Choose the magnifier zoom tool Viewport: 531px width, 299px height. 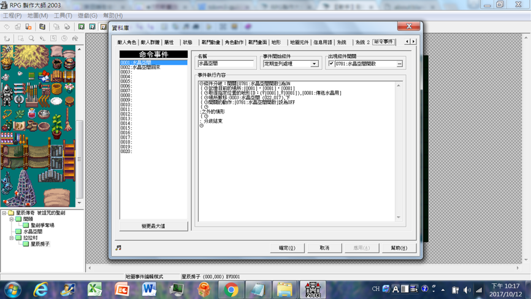coord(31,38)
